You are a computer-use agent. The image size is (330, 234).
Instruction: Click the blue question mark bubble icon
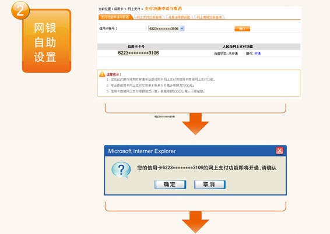(x=121, y=170)
